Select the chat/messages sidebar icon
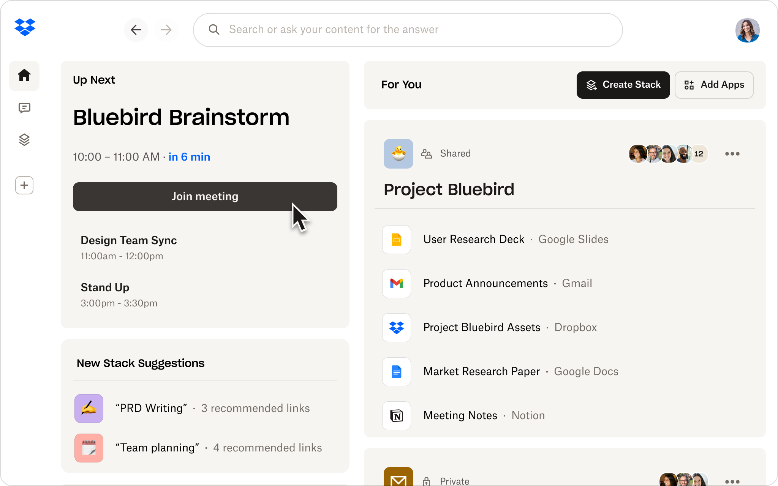 click(x=25, y=107)
